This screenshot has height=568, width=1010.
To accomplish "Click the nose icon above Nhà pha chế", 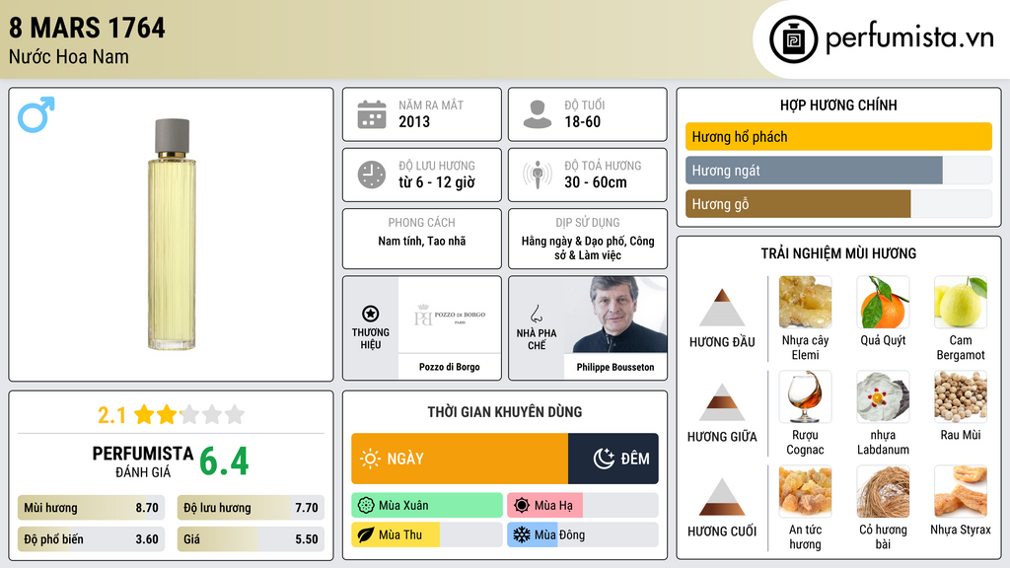I will (x=536, y=314).
